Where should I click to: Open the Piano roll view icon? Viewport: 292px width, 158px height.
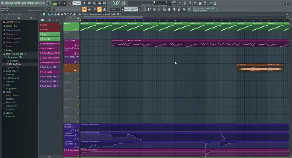[149, 9]
